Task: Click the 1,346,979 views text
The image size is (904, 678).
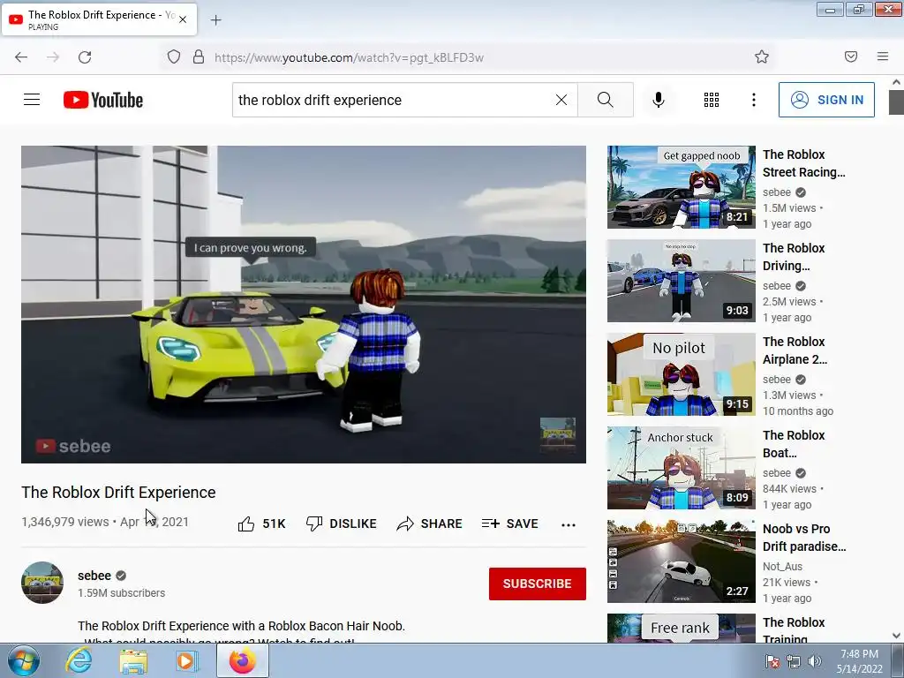Action: click(x=65, y=522)
